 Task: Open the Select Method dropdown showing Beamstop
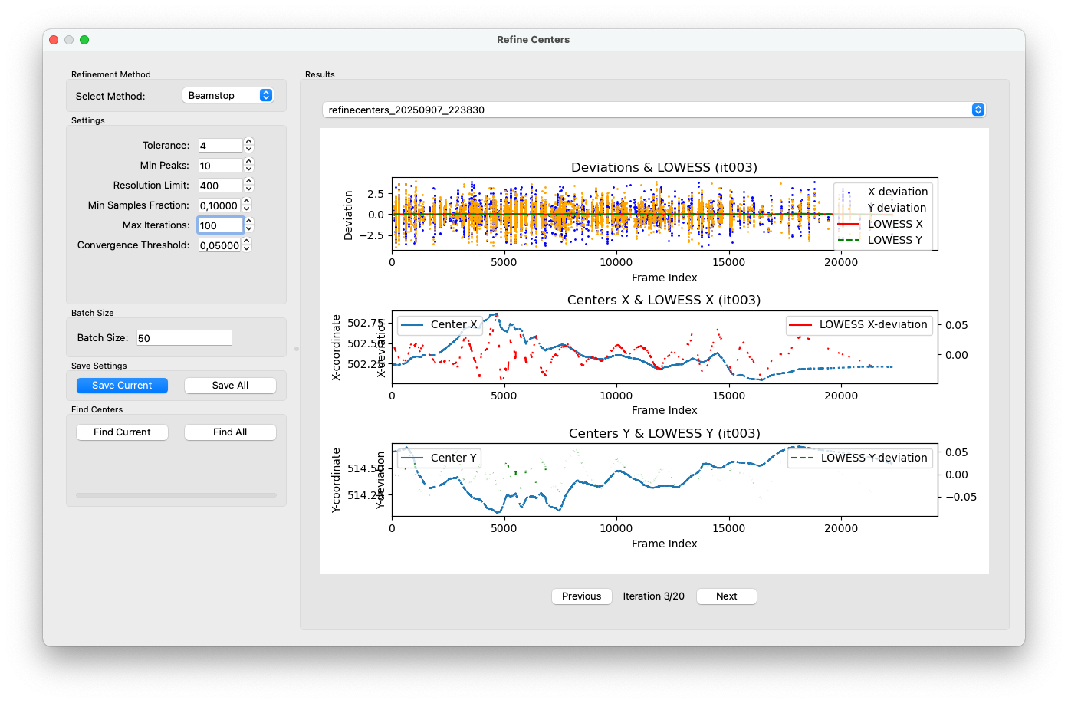(x=228, y=95)
